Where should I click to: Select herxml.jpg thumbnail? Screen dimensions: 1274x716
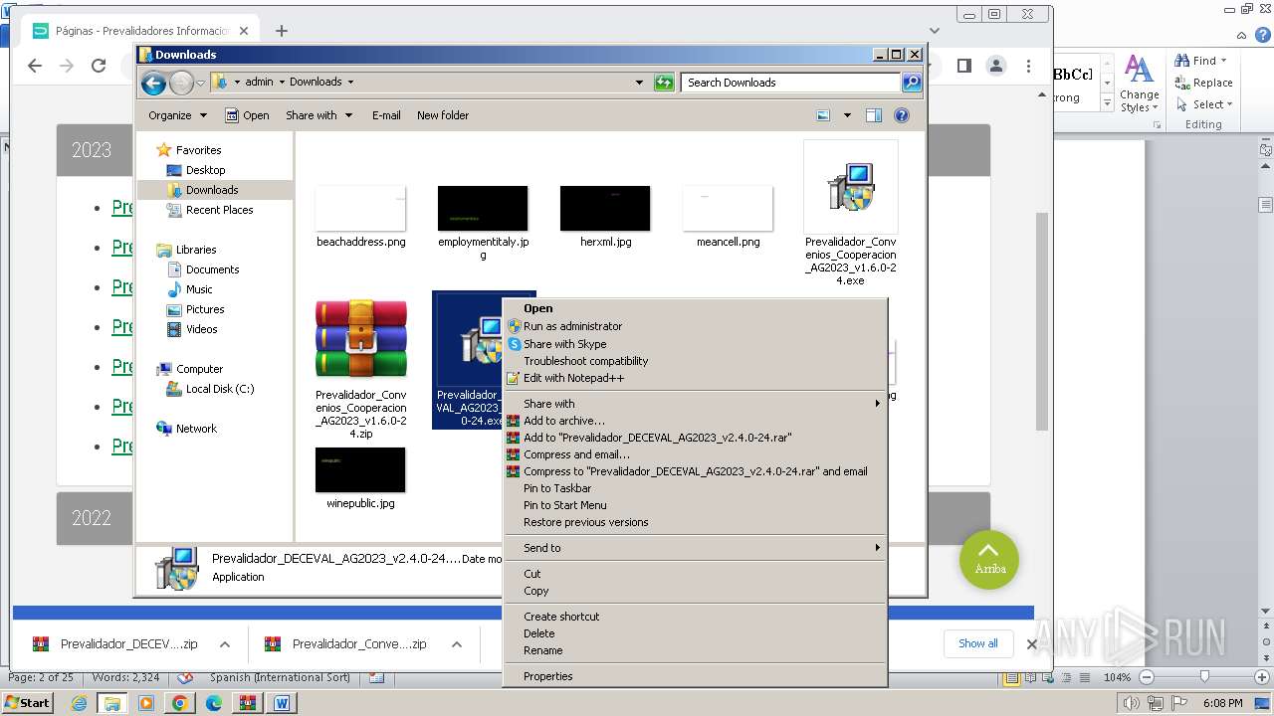click(605, 208)
